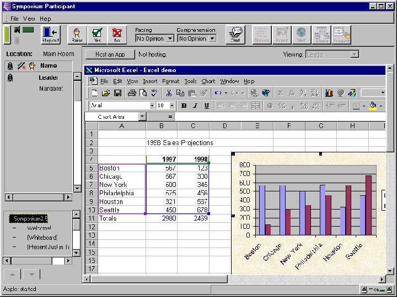The height and width of the screenshot is (297, 397).
Task: Open the Fill Color dropdown arrow
Action: point(381,106)
